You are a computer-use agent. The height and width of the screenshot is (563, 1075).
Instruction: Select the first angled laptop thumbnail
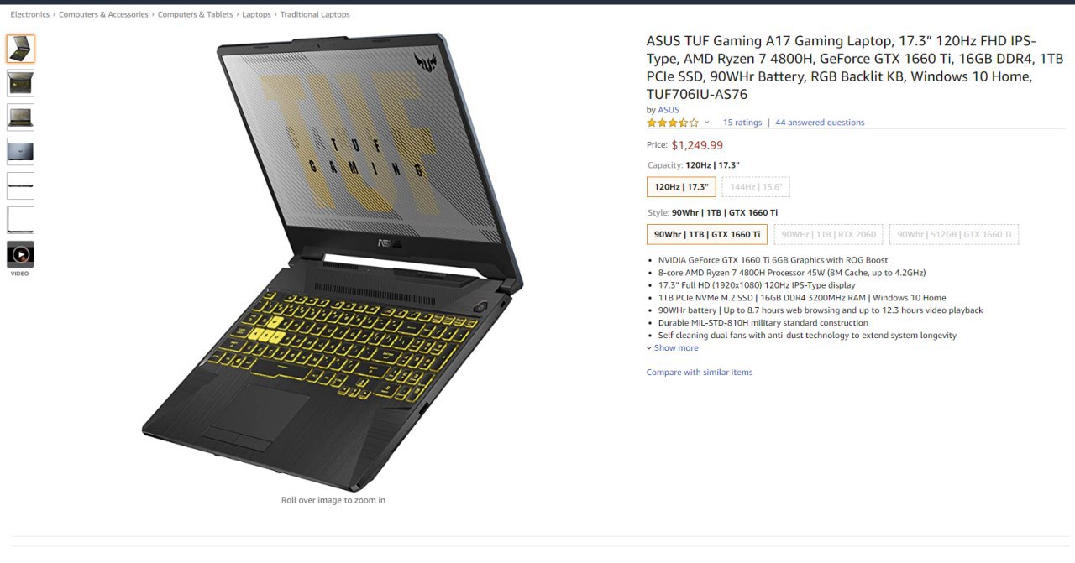(x=20, y=49)
